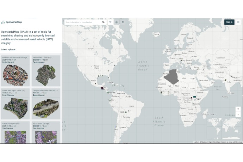Zoom in the map with plus button

coord(238,109)
